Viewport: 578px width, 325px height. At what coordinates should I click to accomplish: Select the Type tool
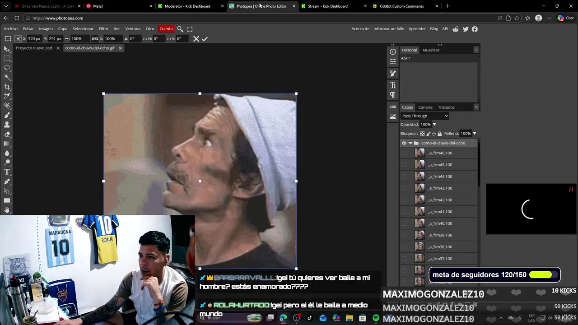coord(7,172)
